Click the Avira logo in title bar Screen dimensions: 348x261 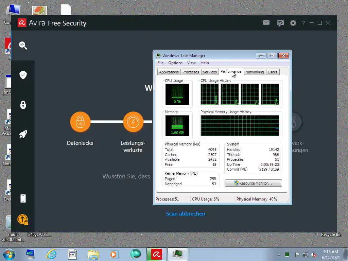pos(22,23)
